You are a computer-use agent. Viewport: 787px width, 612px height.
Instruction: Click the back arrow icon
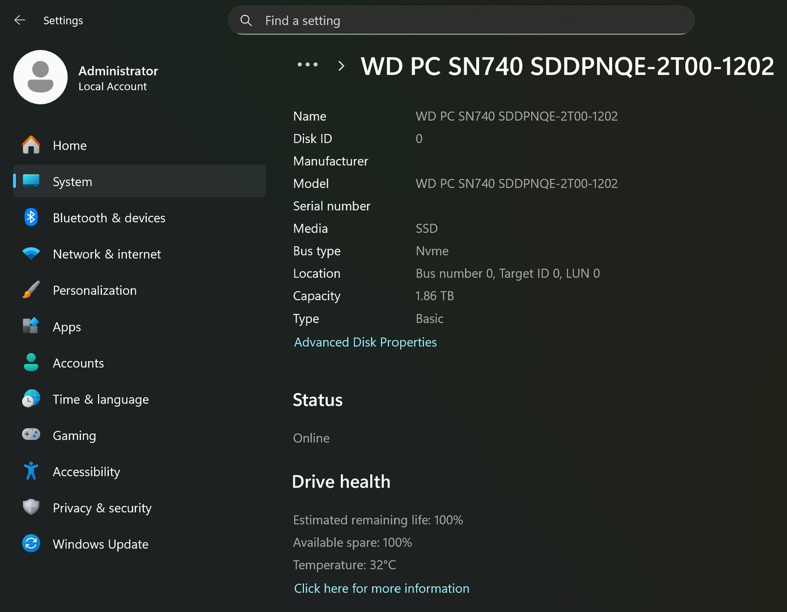tap(20, 20)
